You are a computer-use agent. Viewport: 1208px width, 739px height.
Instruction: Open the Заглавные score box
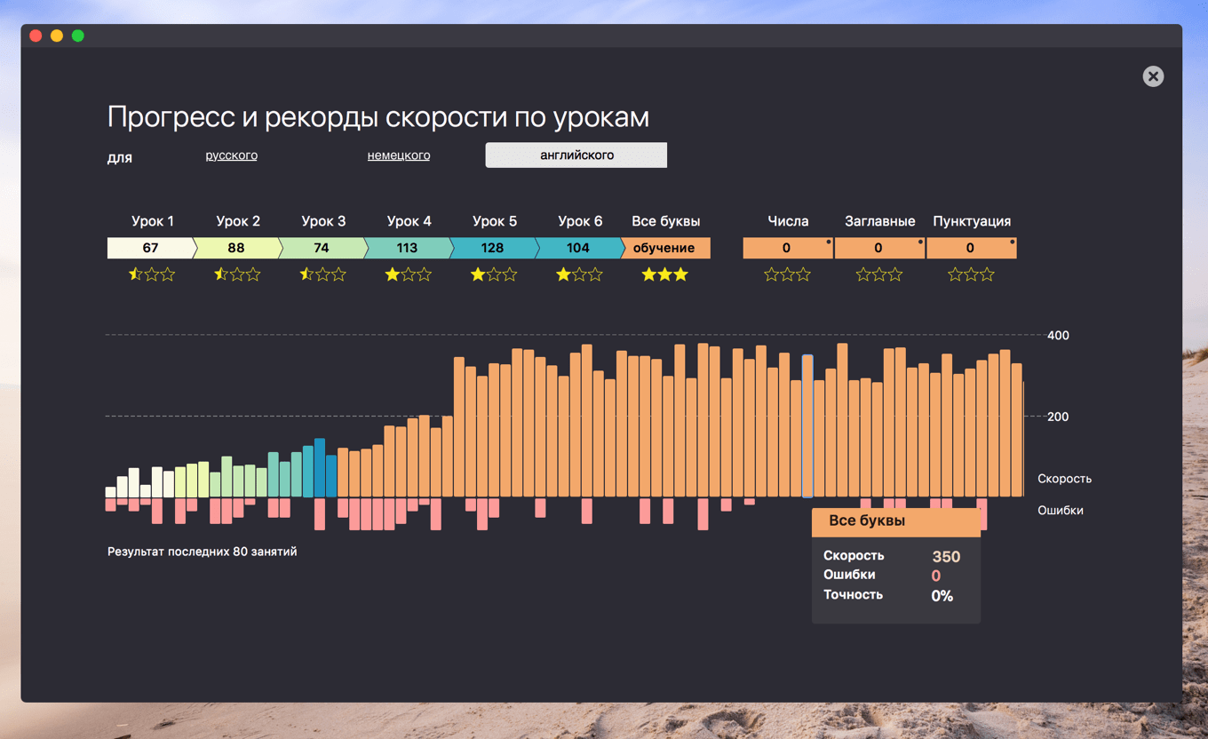879,248
